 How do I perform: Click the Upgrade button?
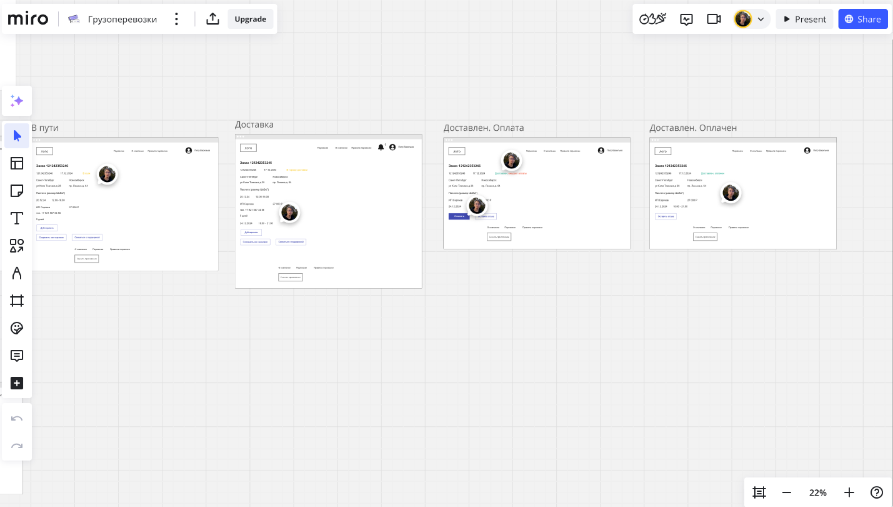pyautogui.click(x=250, y=19)
